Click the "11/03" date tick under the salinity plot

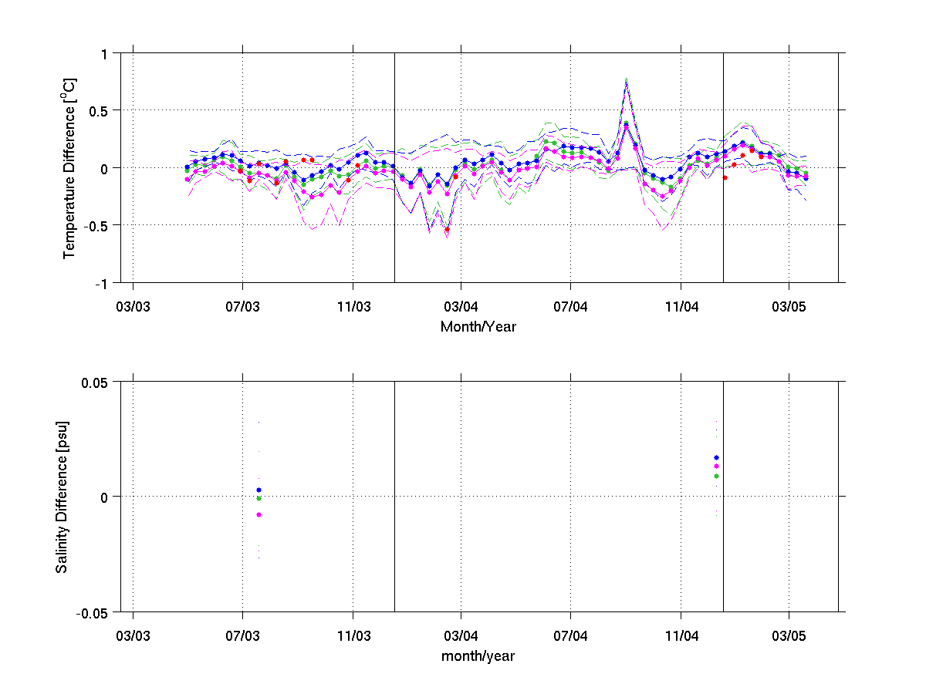click(x=353, y=637)
